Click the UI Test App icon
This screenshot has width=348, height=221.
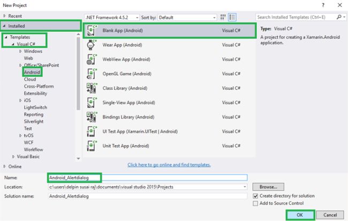click(x=92, y=131)
